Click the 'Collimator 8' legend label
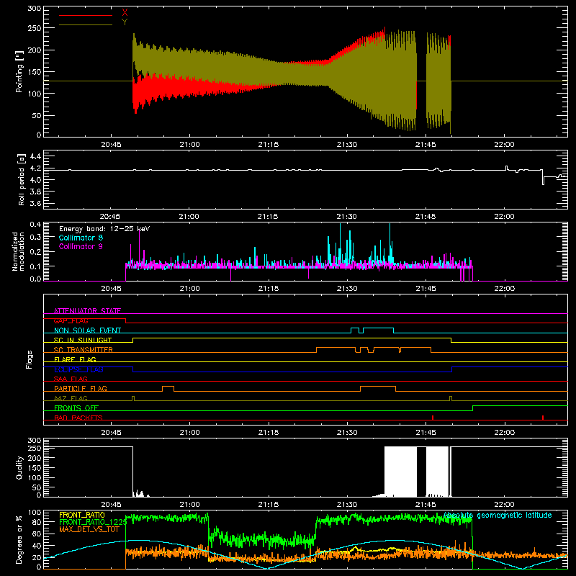 pyautogui.click(x=81, y=238)
